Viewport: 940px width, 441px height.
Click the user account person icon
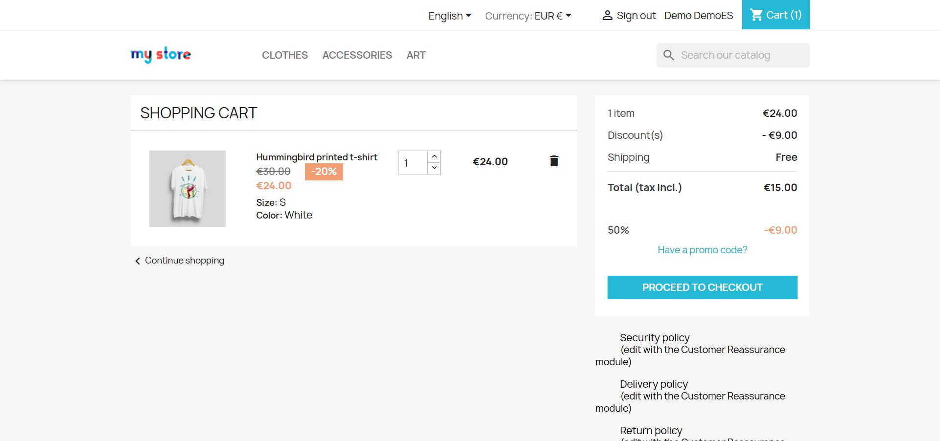(x=607, y=16)
